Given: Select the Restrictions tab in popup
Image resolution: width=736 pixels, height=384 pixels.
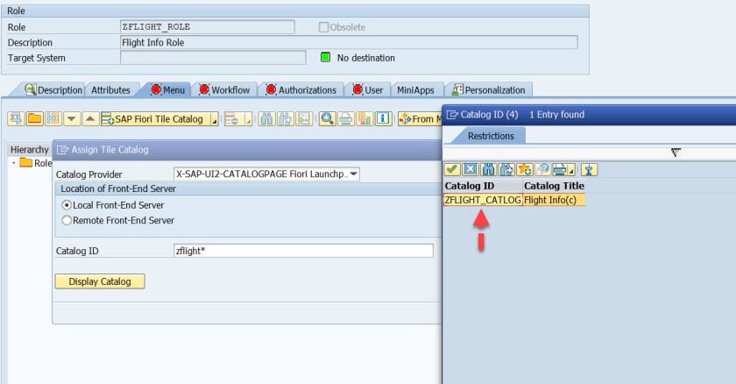Looking at the screenshot, I should click(491, 136).
